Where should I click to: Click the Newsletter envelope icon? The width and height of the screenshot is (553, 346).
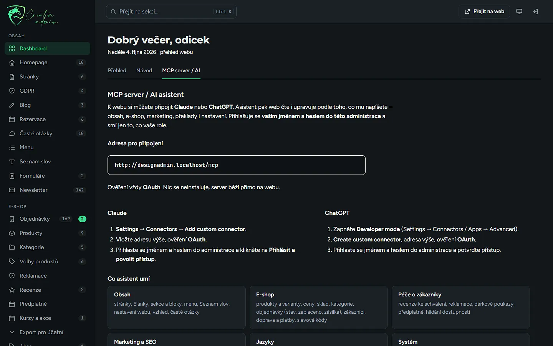[x=12, y=190]
